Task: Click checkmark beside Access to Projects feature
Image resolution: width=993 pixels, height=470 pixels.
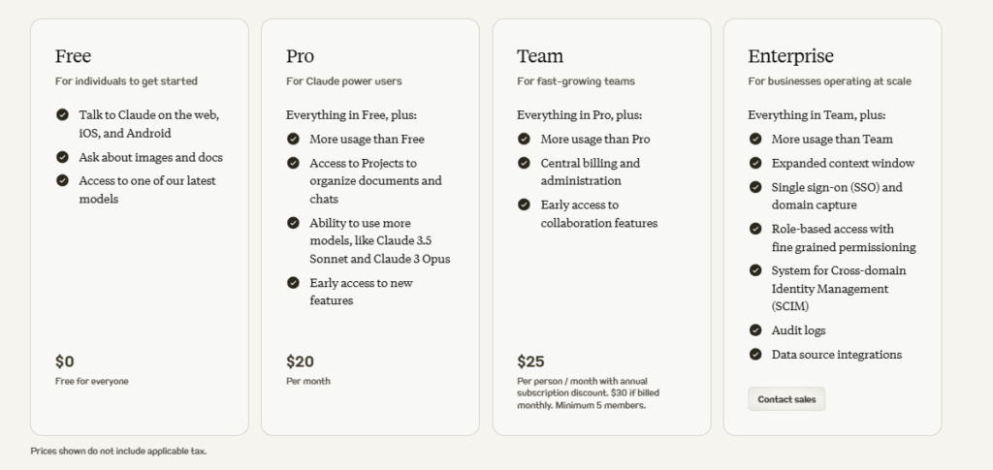Action: pos(294,163)
